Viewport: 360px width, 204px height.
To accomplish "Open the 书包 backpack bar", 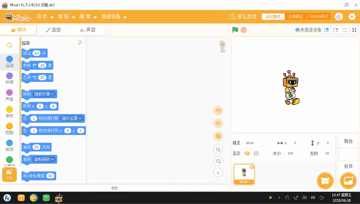I will 114,188.
